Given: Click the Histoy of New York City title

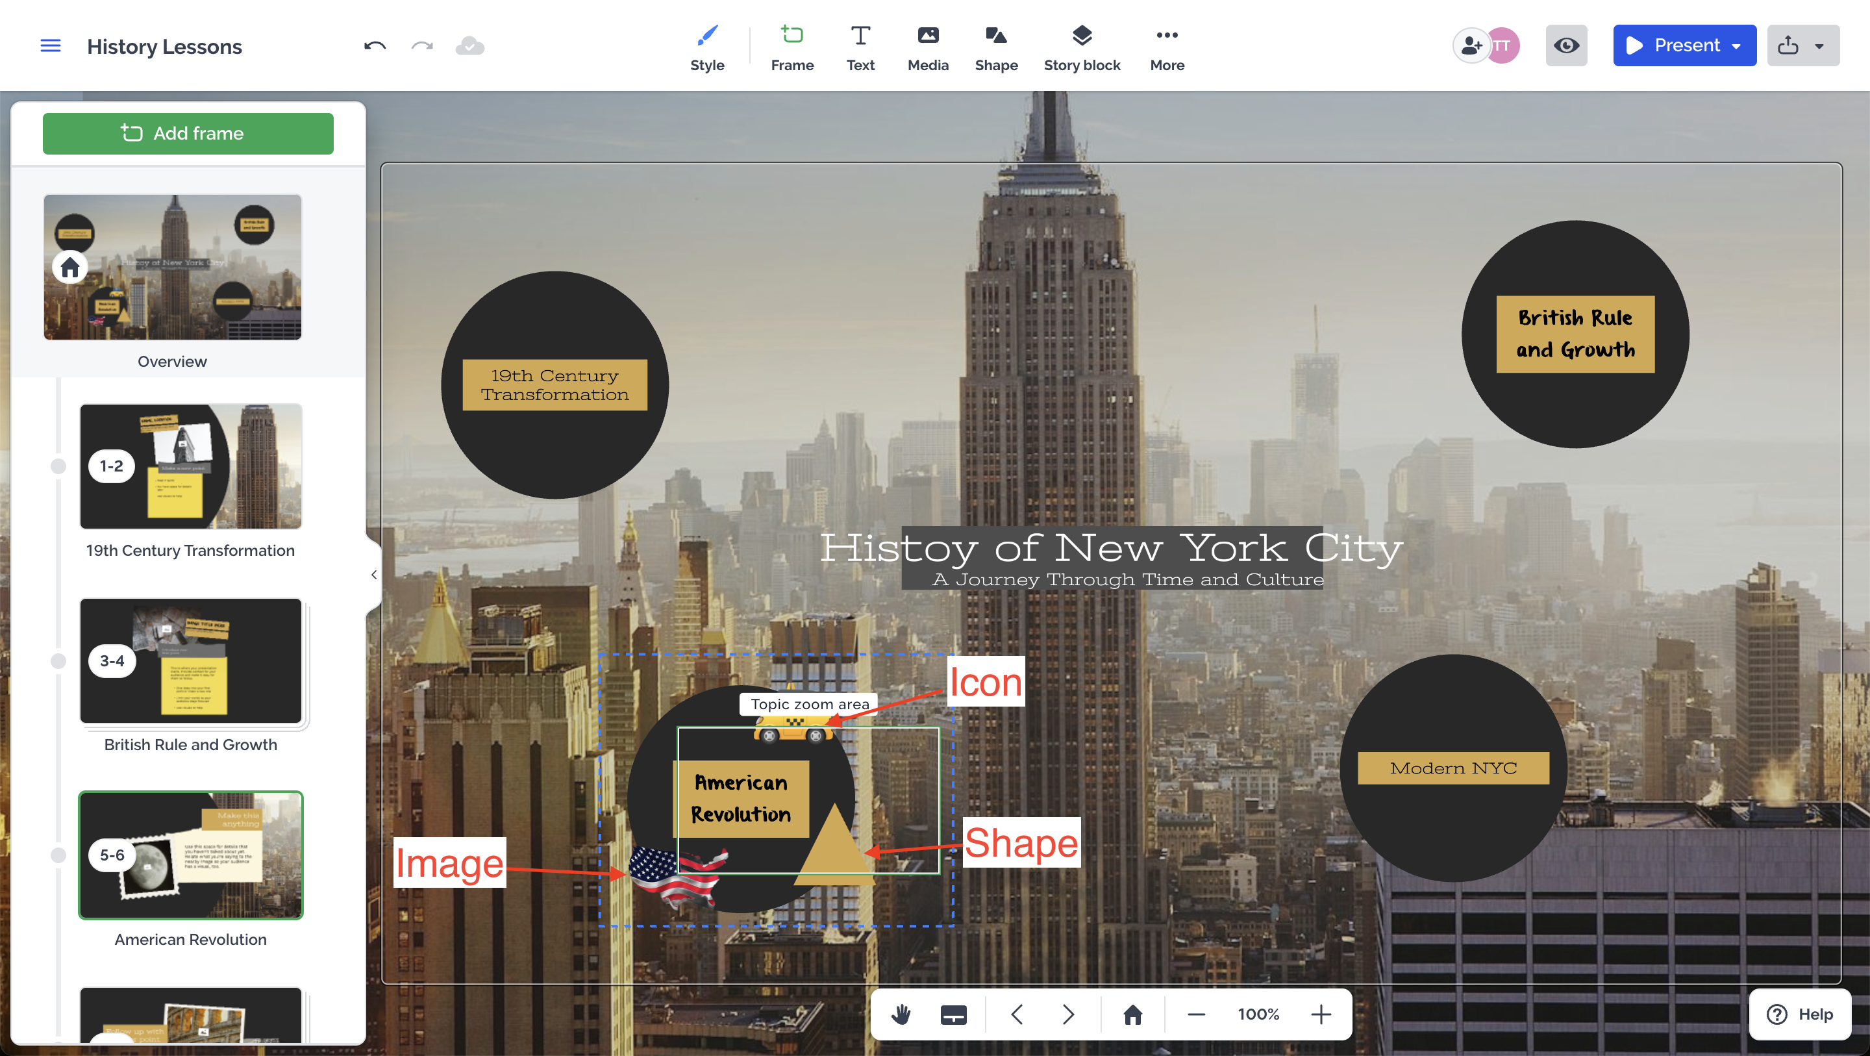Looking at the screenshot, I should [x=1112, y=547].
